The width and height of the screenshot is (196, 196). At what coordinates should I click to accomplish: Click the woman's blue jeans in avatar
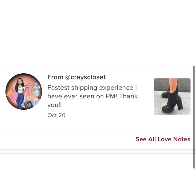21,100
